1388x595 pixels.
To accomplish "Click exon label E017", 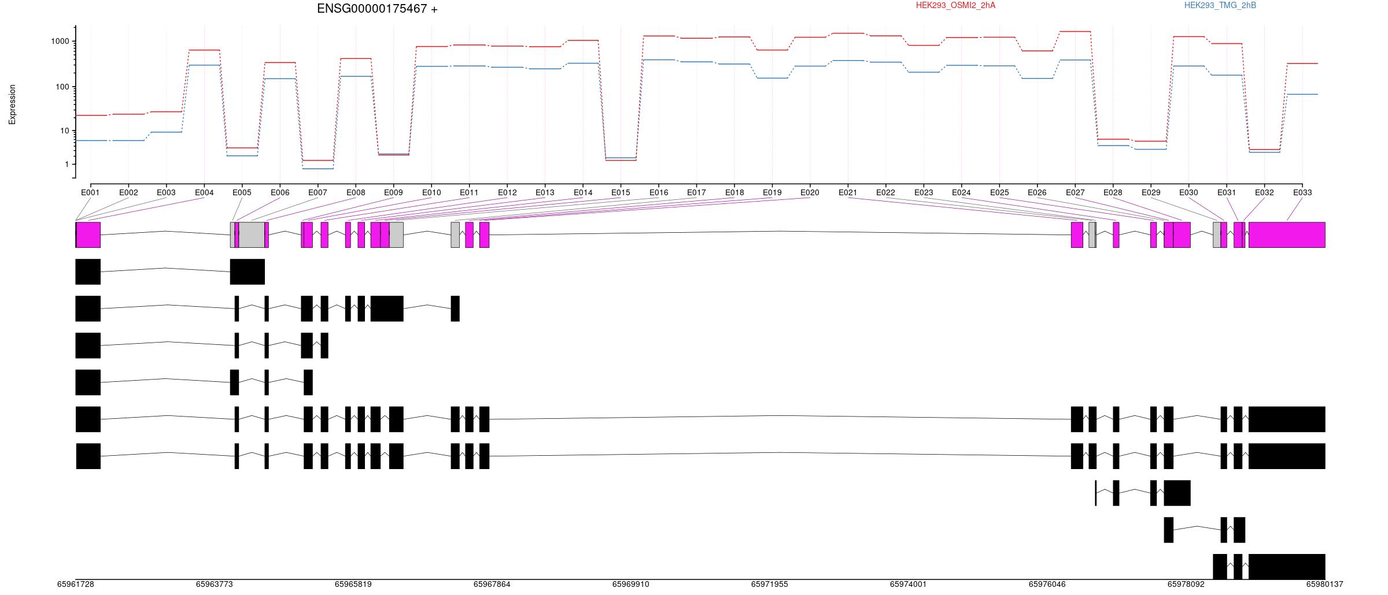I will click(696, 192).
